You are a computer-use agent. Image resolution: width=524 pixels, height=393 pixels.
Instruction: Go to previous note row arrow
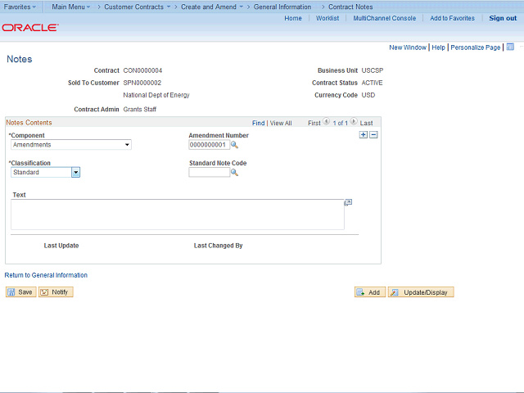pyautogui.click(x=326, y=121)
